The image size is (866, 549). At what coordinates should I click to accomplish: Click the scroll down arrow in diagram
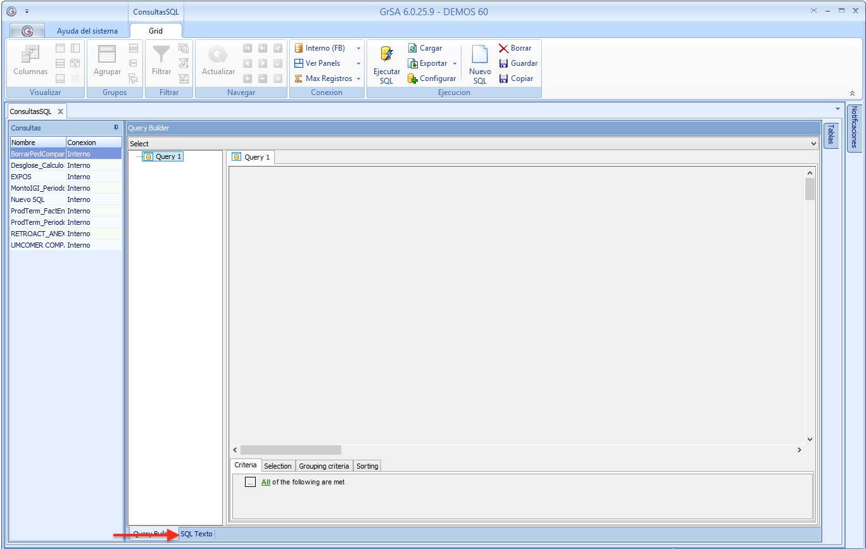click(810, 439)
